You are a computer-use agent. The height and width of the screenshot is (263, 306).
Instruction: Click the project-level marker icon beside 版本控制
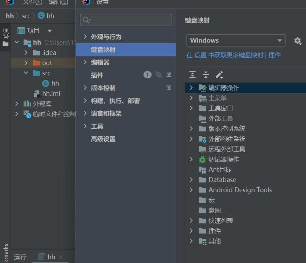click(x=169, y=88)
